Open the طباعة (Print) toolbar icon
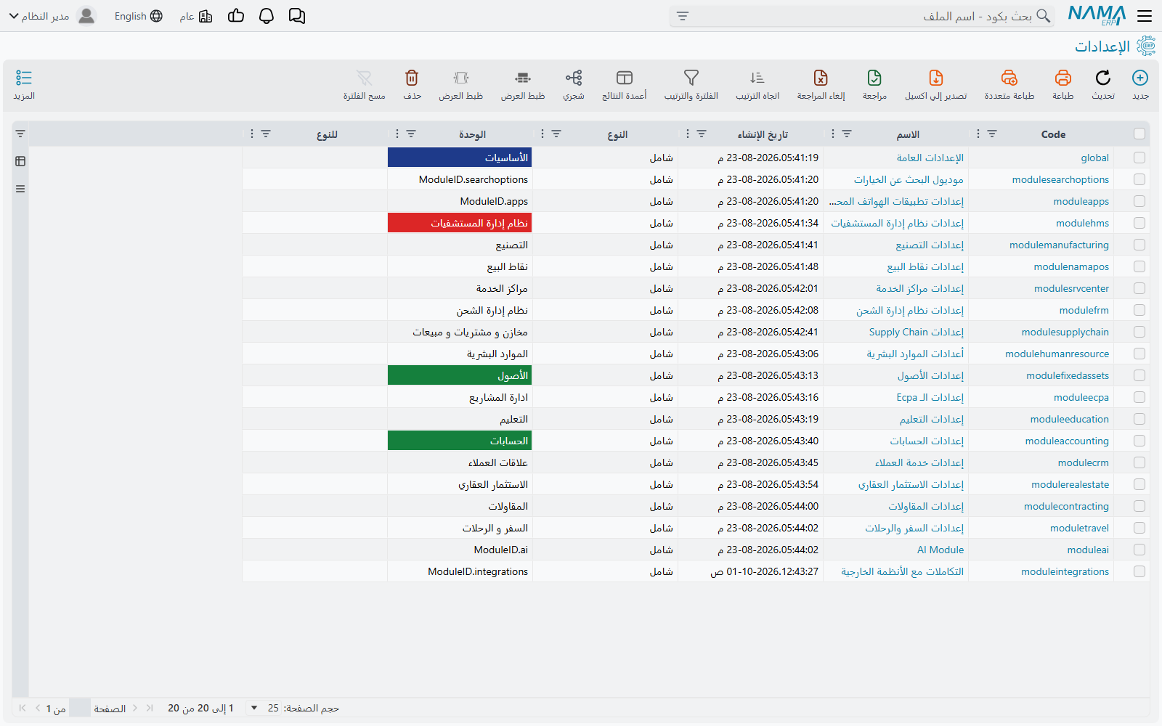The width and height of the screenshot is (1162, 726). [x=1063, y=78]
